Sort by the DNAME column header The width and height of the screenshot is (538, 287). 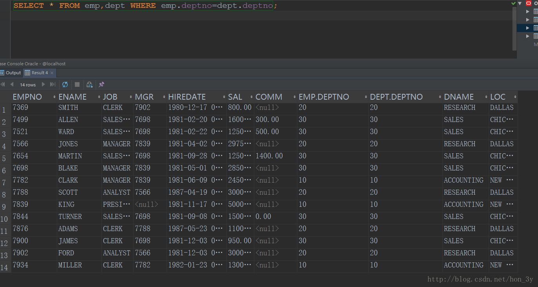tap(466, 97)
